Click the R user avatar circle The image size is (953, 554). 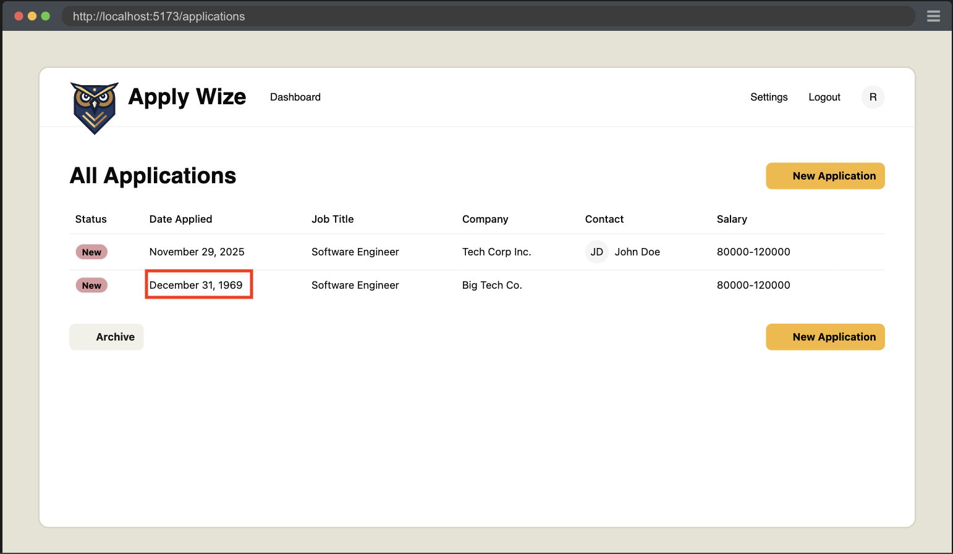coord(873,97)
